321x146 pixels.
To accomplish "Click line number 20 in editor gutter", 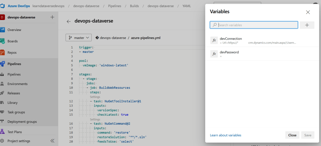I will pos(71,142).
